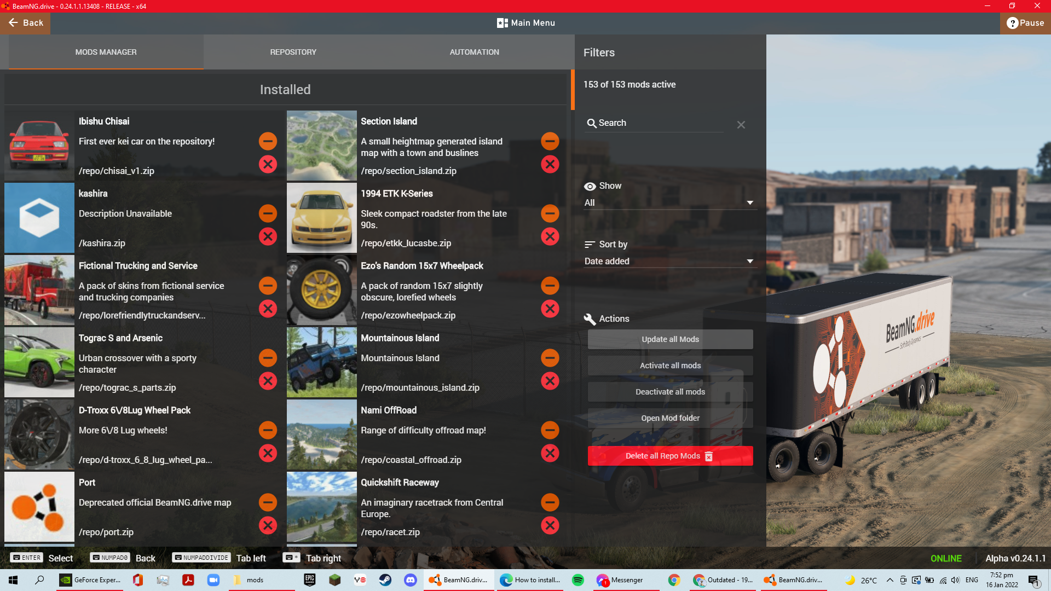The height and width of the screenshot is (591, 1051).
Task: Click Delete all Repo Mods
Action: click(670, 456)
